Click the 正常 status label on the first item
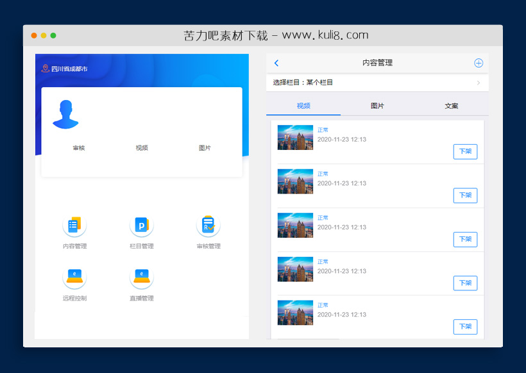Image resolution: width=526 pixels, height=373 pixels. tap(323, 129)
